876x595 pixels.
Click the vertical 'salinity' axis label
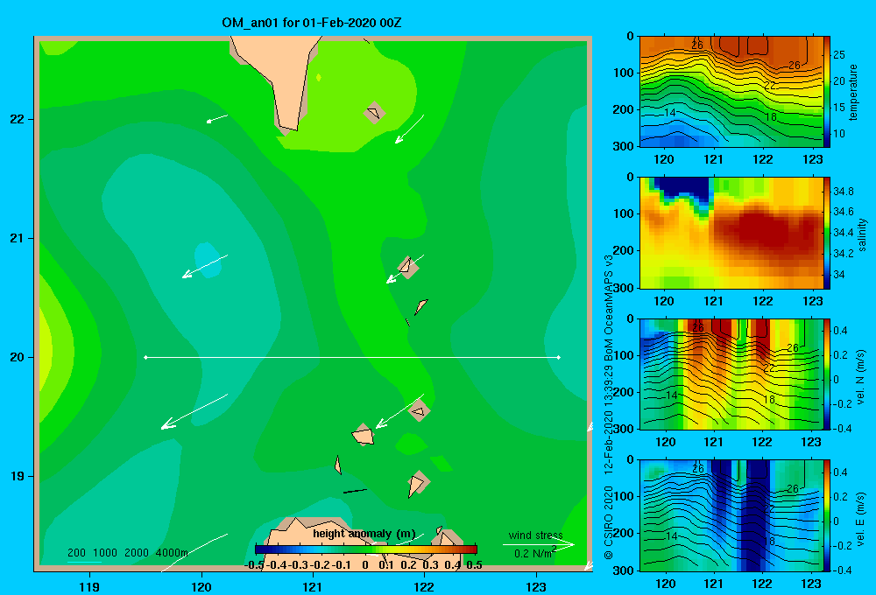tap(862, 234)
